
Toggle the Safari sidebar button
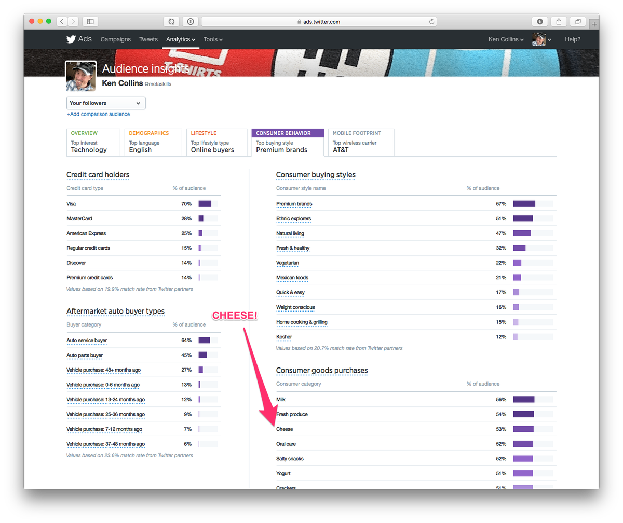tap(90, 21)
